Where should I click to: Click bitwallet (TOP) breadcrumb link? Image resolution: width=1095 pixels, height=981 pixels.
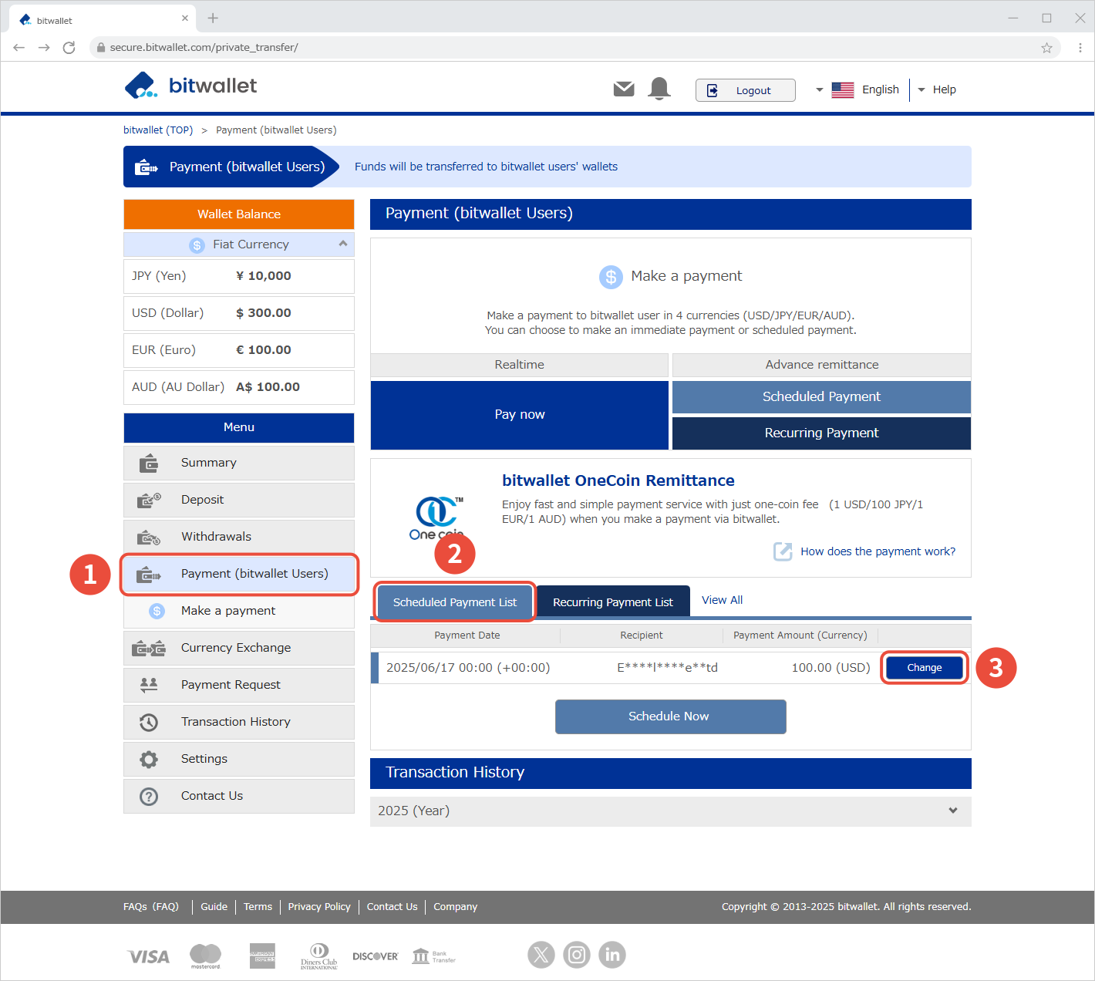click(158, 130)
